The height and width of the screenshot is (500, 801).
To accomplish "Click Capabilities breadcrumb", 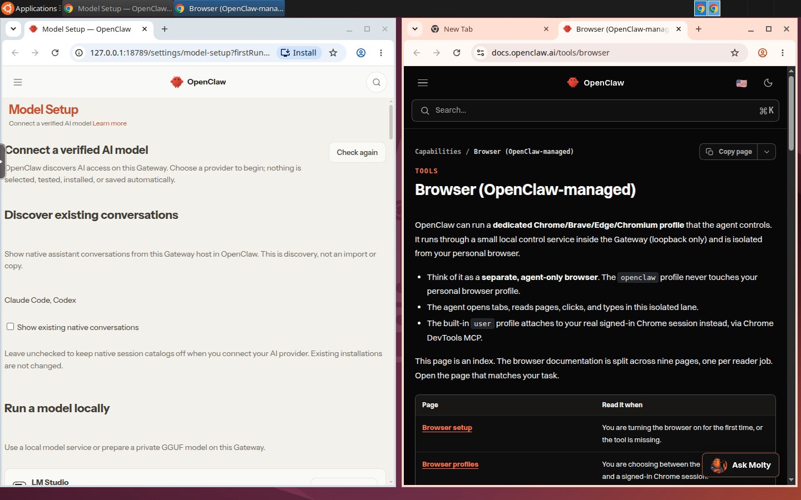I will pyautogui.click(x=438, y=152).
